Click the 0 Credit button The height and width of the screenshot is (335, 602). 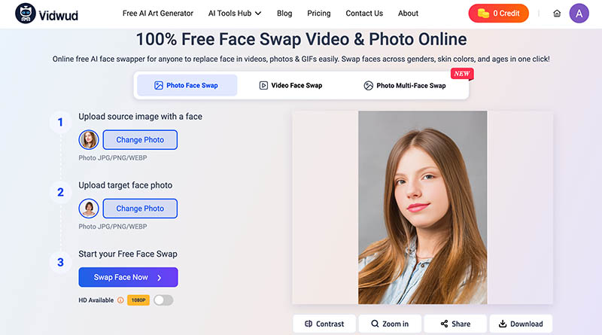[x=498, y=14]
